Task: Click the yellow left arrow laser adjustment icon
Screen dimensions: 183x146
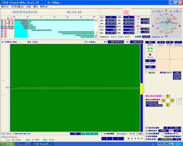Action: tap(163, 101)
